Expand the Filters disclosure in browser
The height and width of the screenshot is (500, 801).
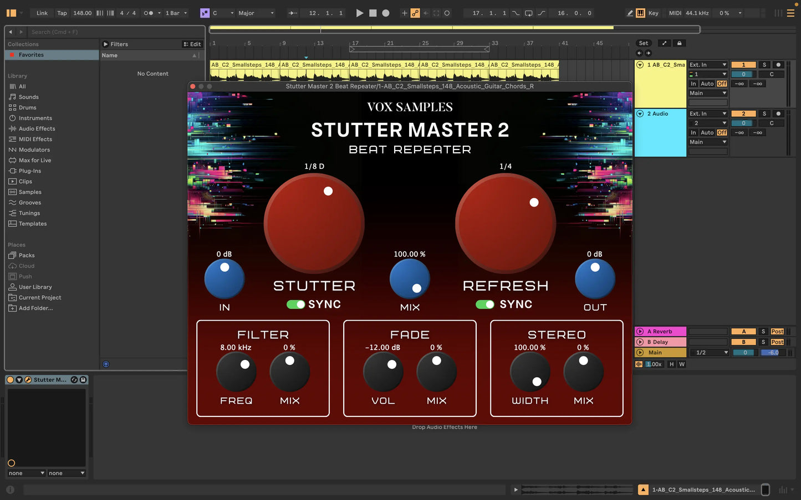(x=105, y=44)
